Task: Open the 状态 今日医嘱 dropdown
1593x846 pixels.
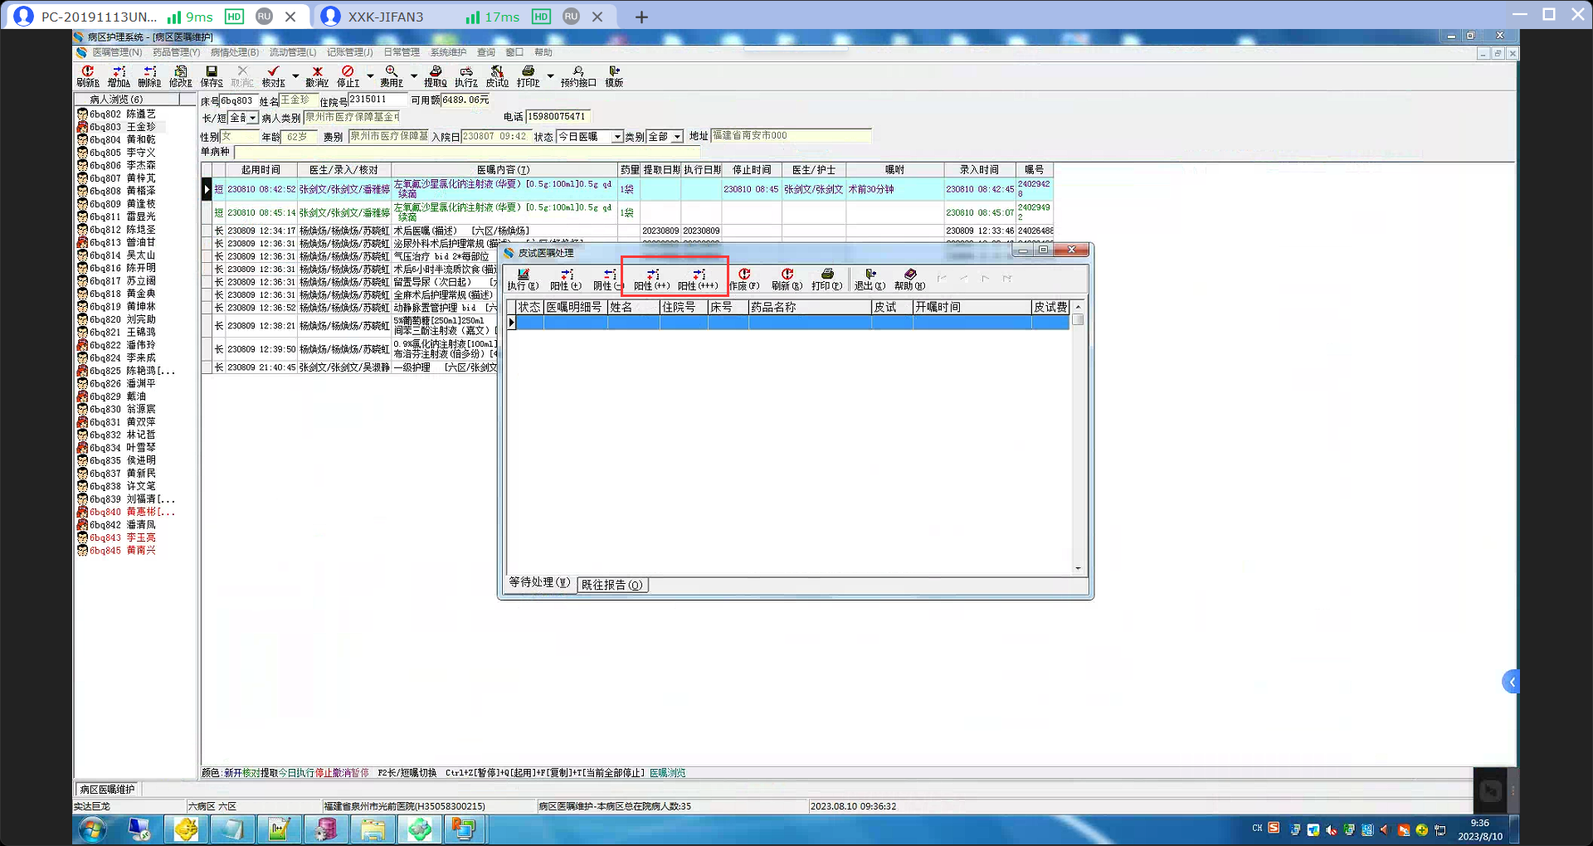Action: point(617,137)
